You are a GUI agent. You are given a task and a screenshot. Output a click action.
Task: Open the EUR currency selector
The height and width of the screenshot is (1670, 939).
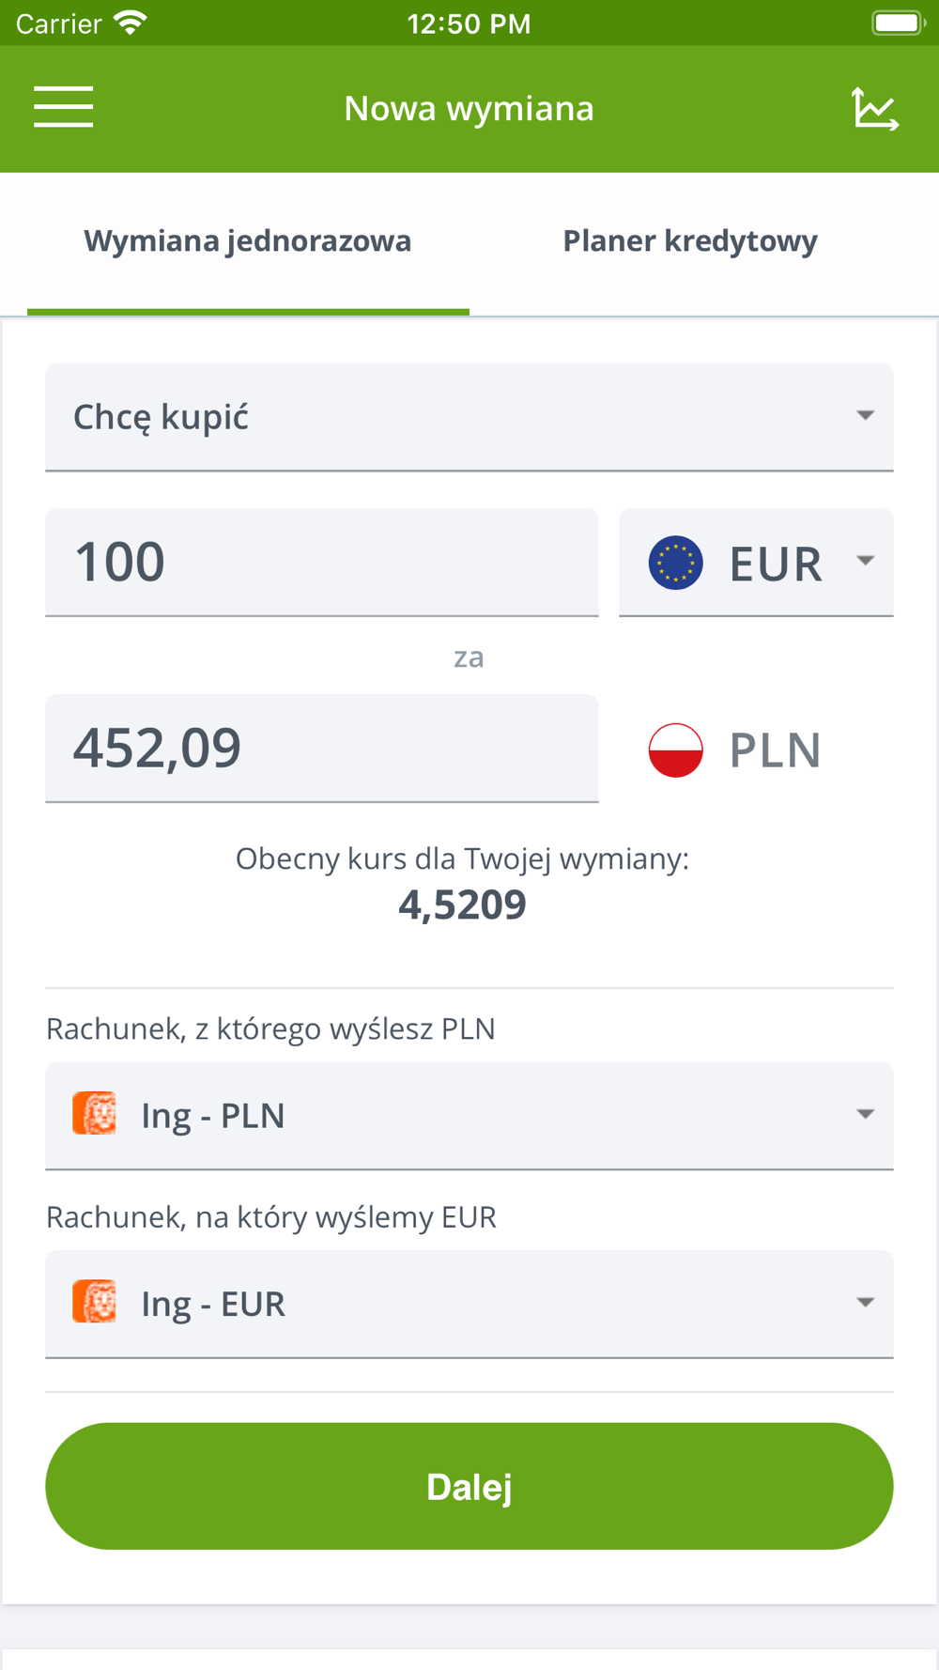[756, 563]
